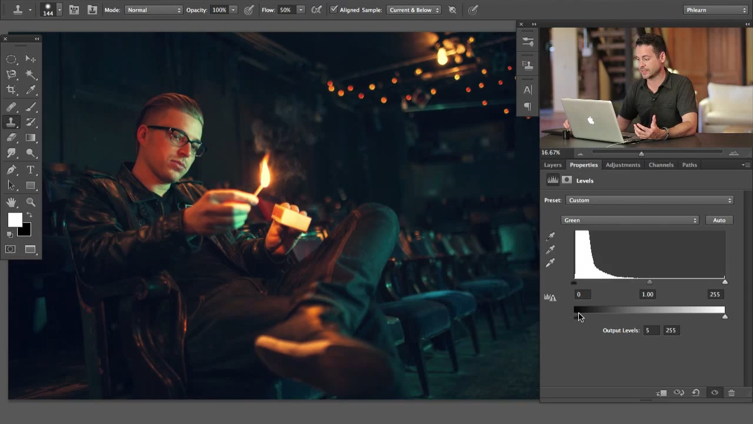Switch to the Layers tab

(552, 165)
